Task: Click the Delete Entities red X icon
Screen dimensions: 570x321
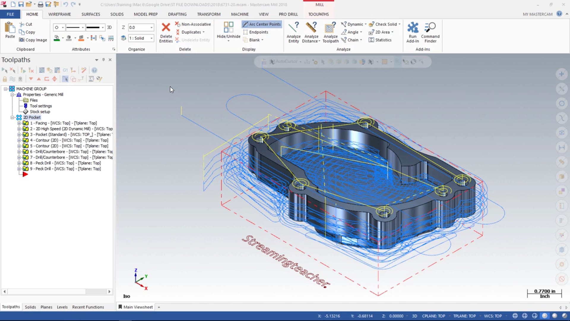Action: coord(166,27)
